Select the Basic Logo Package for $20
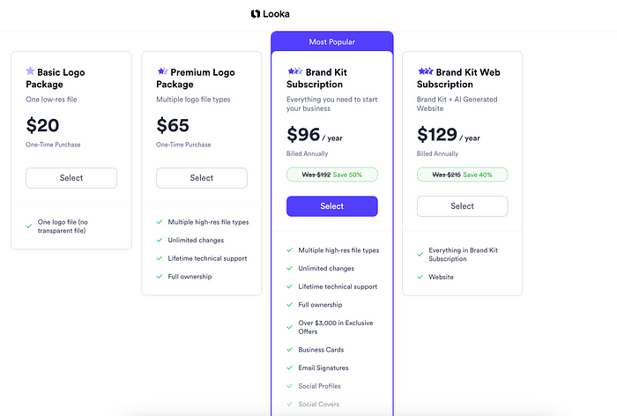Screen dimensions: 617x416 (x=71, y=178)
